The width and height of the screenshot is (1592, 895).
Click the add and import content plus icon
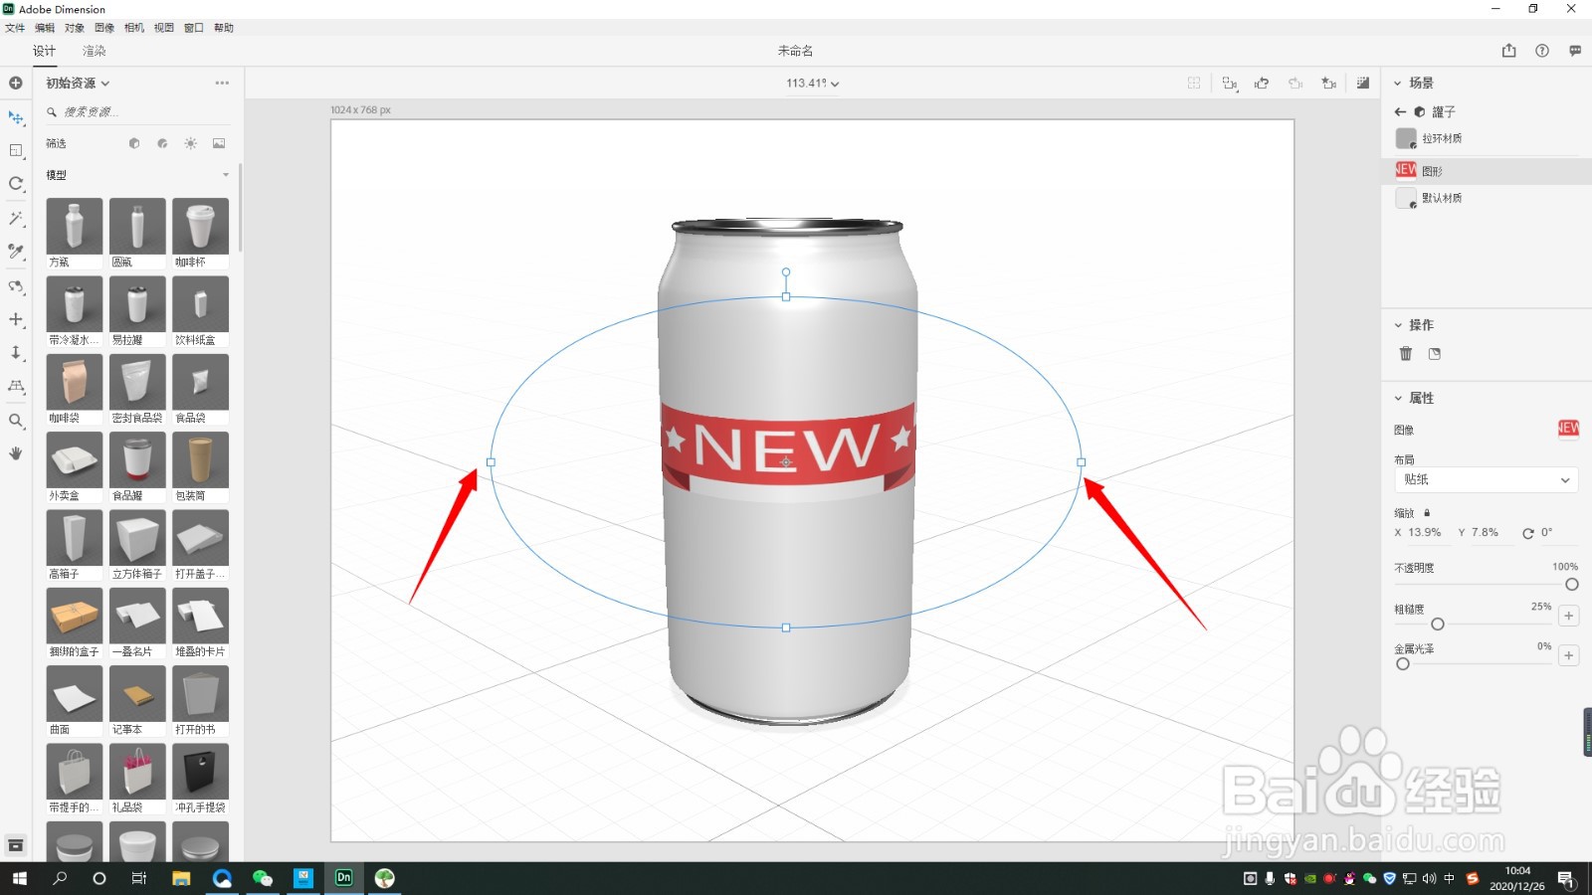tap(16, 83)
